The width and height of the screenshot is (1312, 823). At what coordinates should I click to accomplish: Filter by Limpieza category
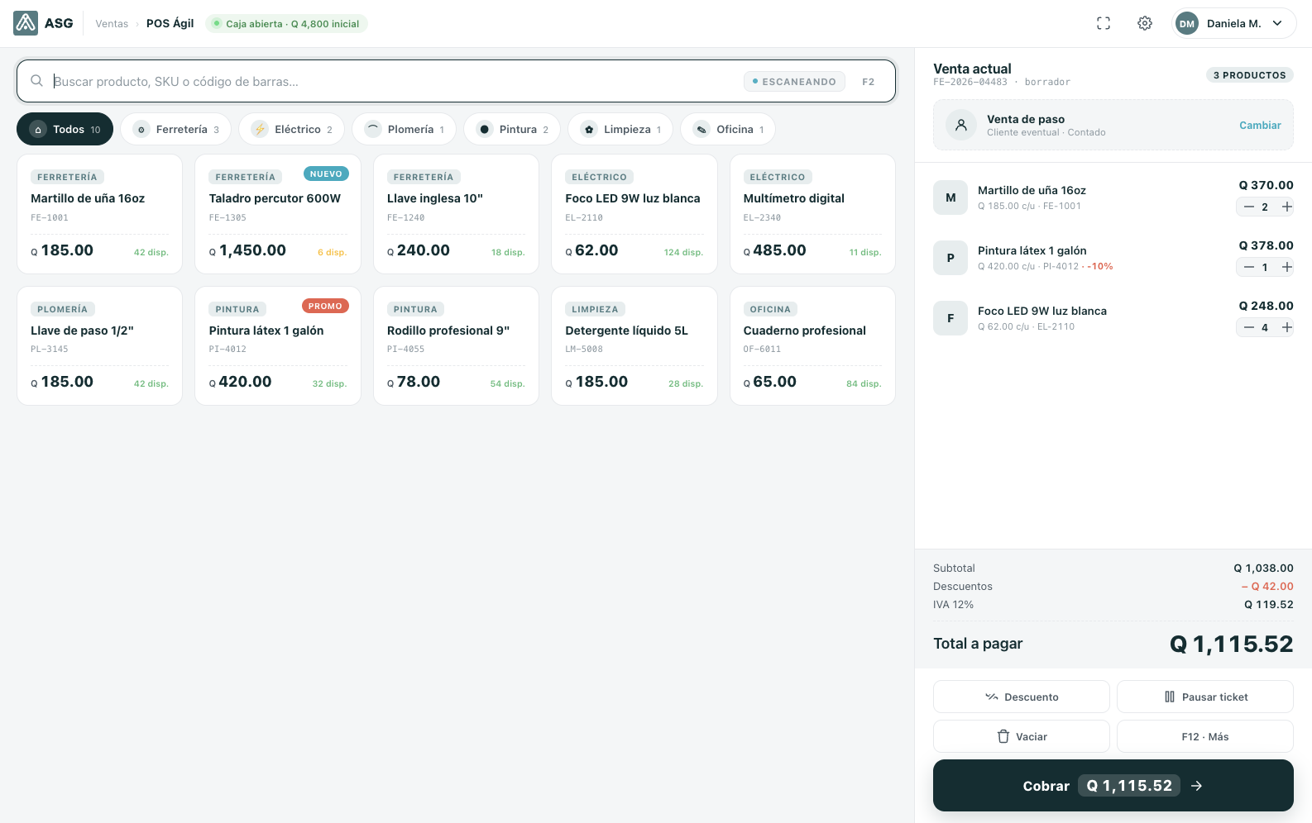pyautogui.click(x=620, y=129)
